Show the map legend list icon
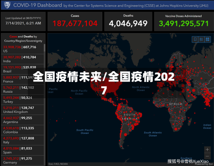This screenshot has height=166, width=214. [x=201, y=39]
